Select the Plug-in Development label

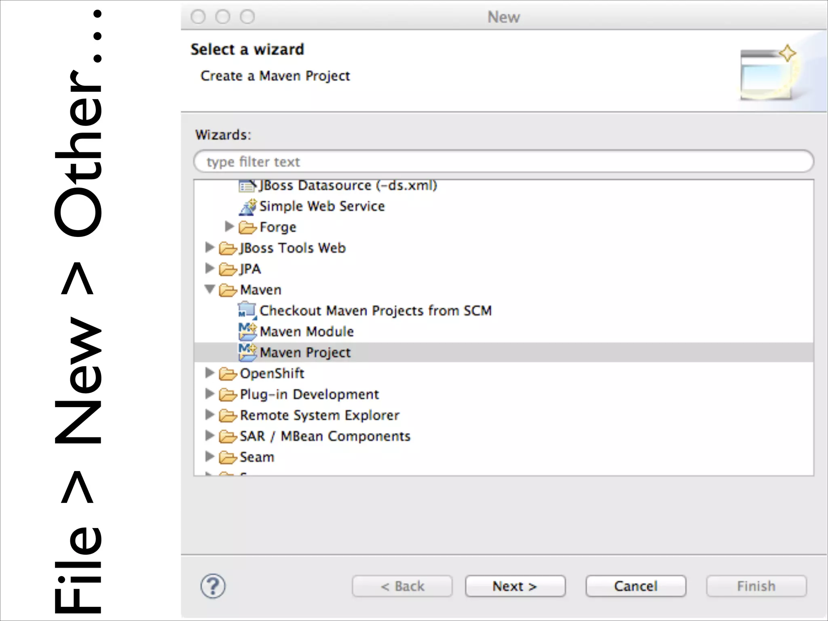(310, 395)
